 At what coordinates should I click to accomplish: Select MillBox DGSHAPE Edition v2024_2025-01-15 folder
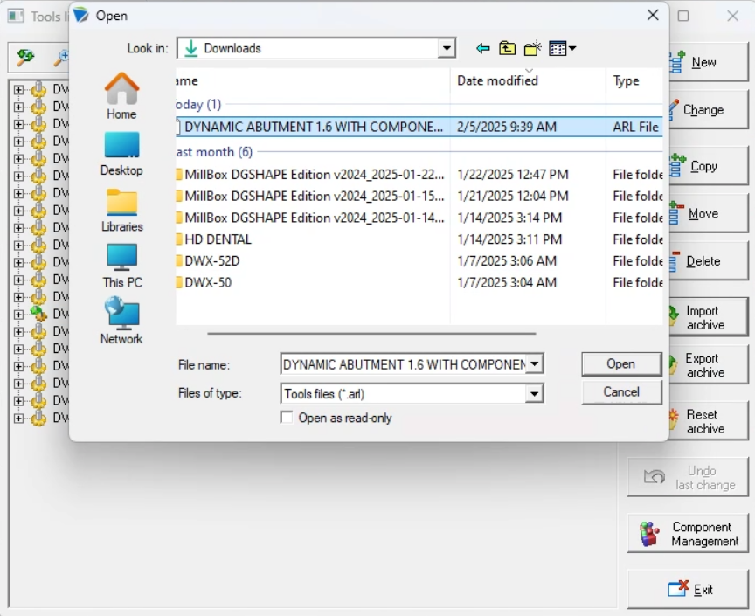click(419, 196)
